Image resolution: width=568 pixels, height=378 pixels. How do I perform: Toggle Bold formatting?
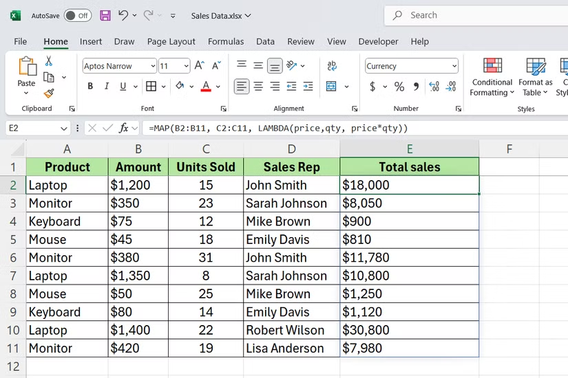point(90,87)
